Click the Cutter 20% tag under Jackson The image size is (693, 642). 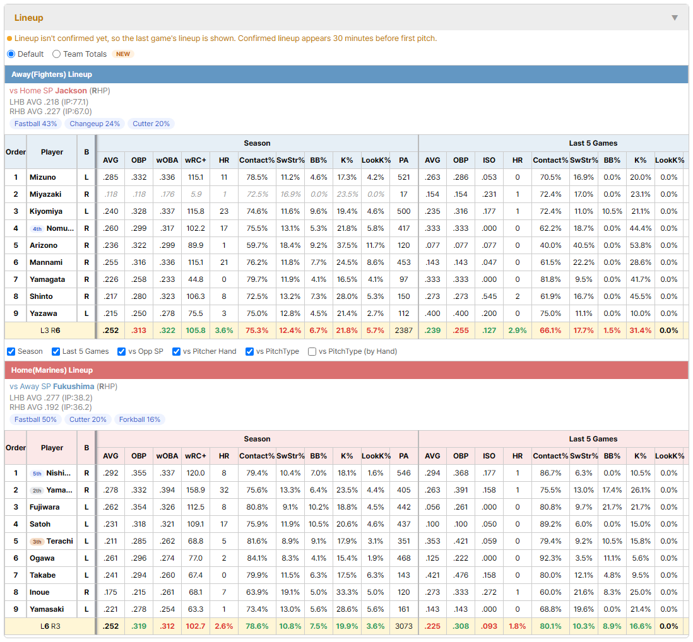tap(151, 124)
